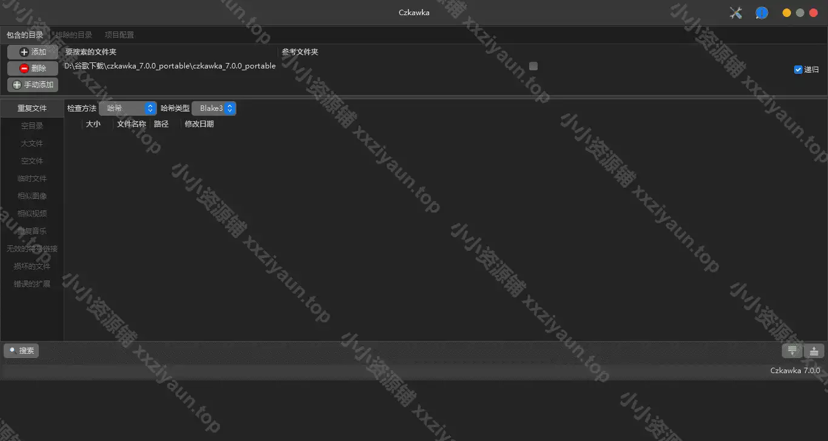This screenshot has height=441, width=828.
Task: Click the red minus icon on 删除
Action: tap(24, 68)
